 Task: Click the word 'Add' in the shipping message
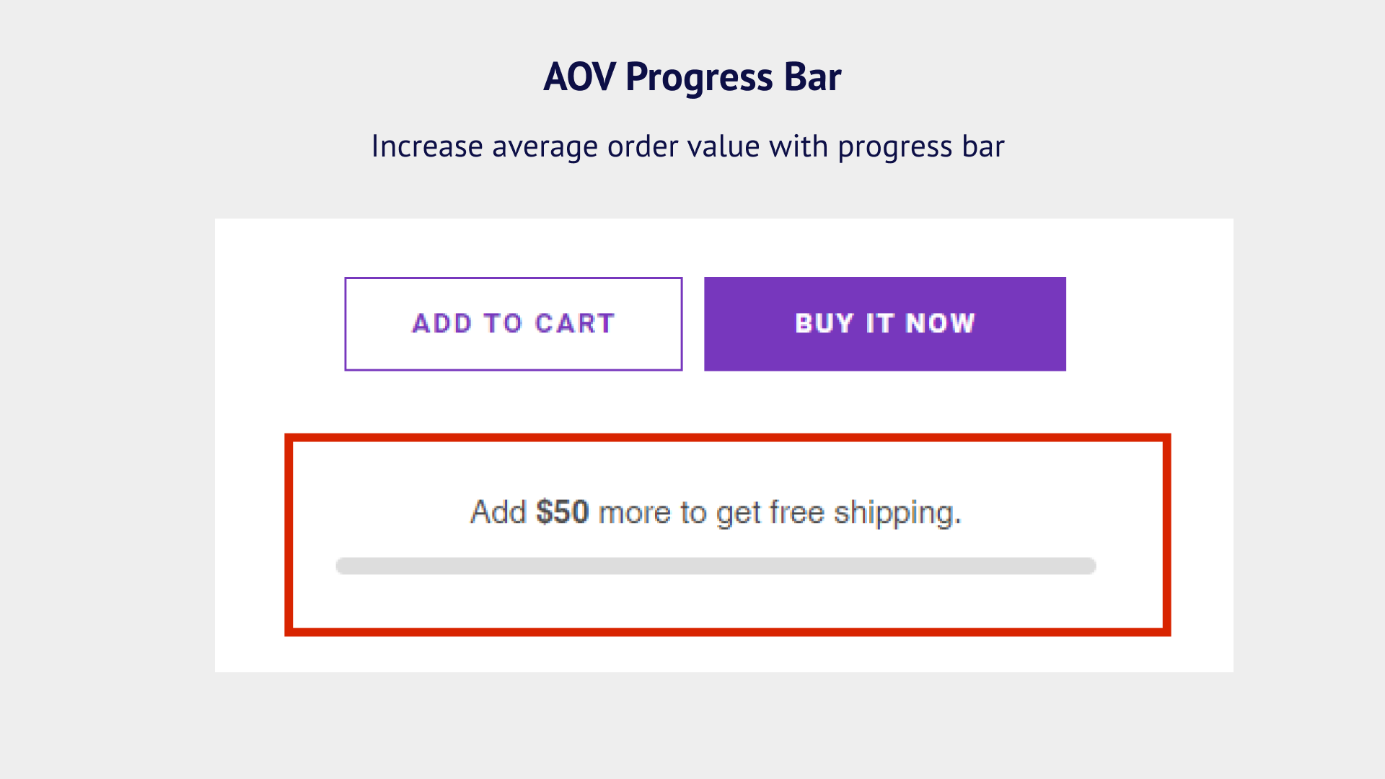pos(498,512)
